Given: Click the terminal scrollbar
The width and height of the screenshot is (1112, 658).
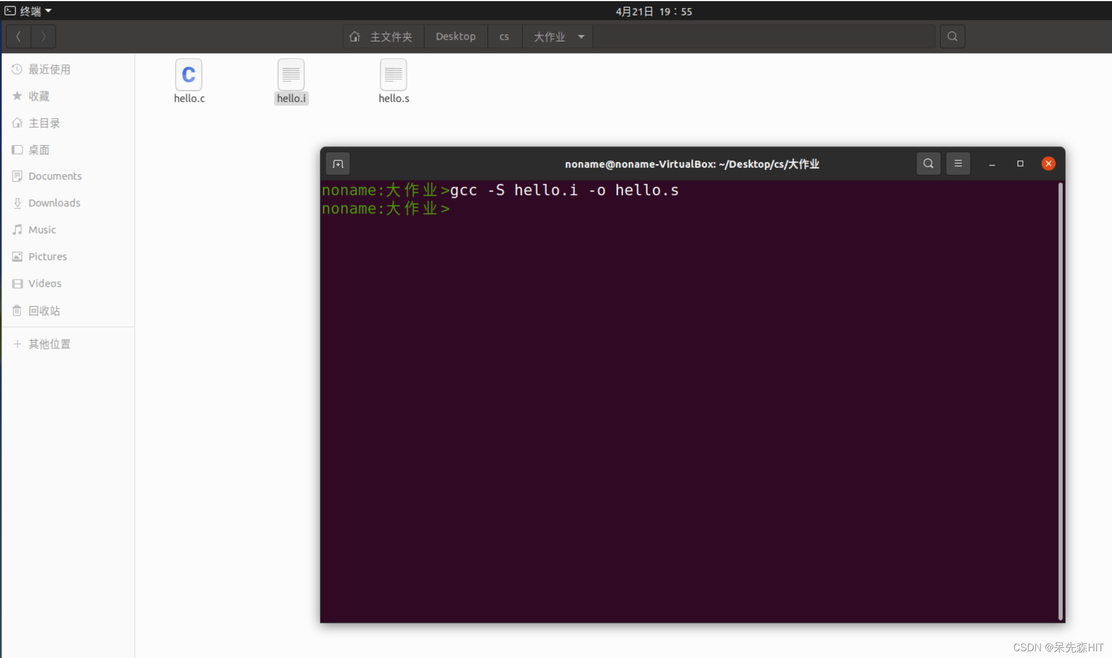Looking at the screenshot, I should point(1061,401).
